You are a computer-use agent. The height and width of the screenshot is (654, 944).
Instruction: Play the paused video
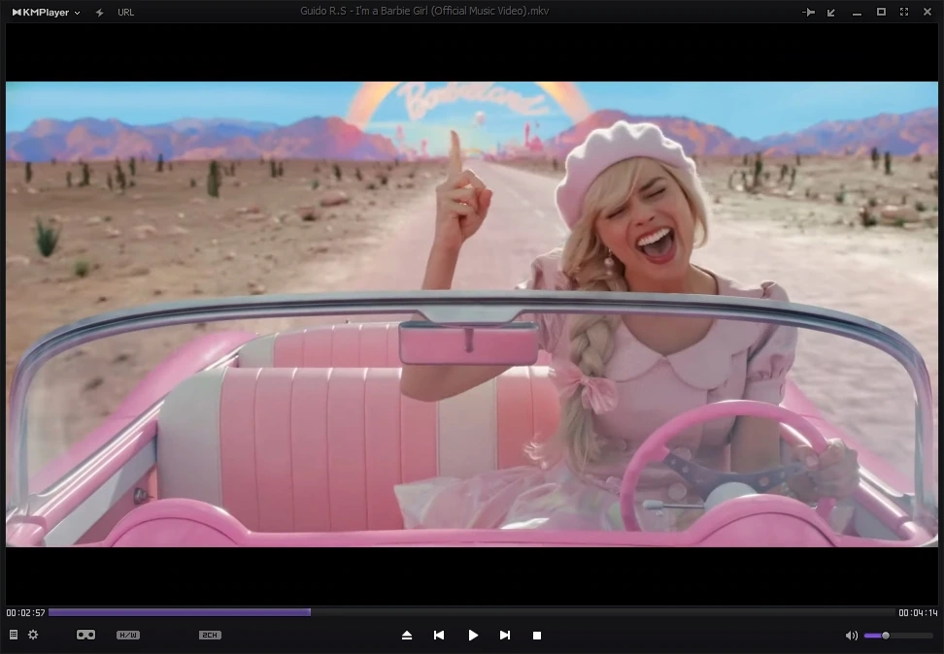coord(473,636)
